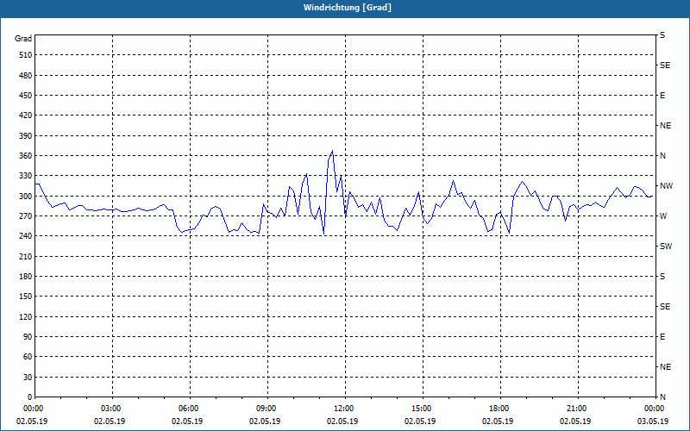The image size is (690, 431).
Task: Select the "03:00" time label
Action: point(110,409)
